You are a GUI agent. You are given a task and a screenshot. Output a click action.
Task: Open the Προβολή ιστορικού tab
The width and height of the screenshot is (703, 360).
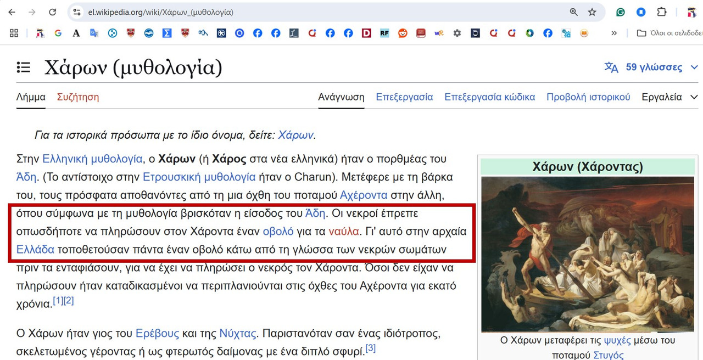coord(588,97)
